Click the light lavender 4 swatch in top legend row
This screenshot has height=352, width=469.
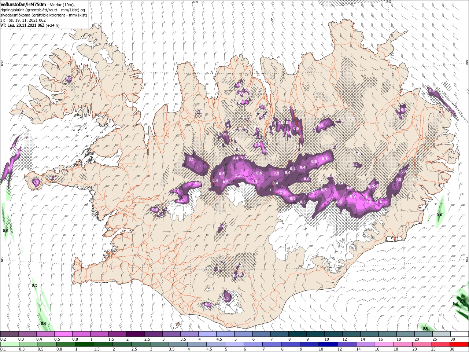tap(207, 334)
